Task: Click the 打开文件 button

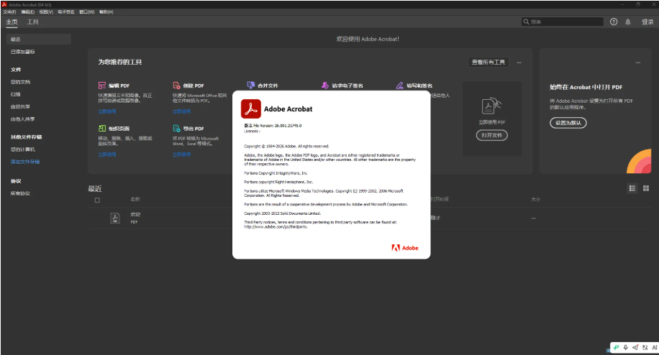Action: click(491, 135)
